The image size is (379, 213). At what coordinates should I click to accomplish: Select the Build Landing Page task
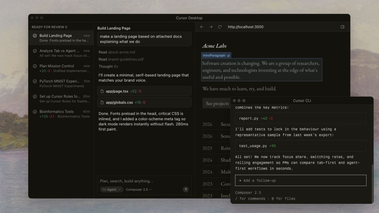[x=61, y=38]
